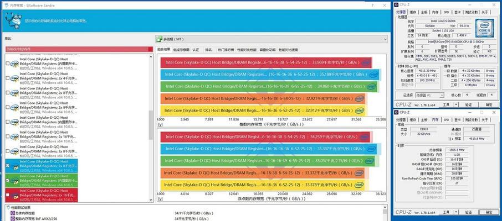Screen dimensions: 502x221
Task: Select the 热门排行榜 tab in Sandra
Action: click(226, 50)
